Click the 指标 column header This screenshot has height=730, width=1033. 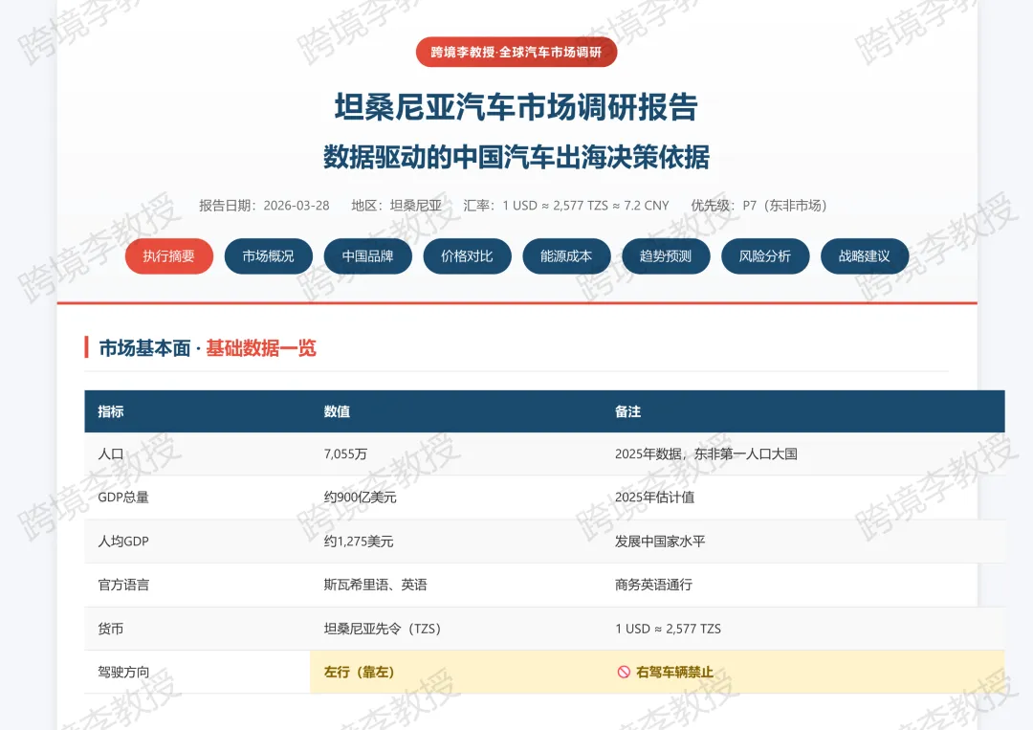[x=111, y=411]
